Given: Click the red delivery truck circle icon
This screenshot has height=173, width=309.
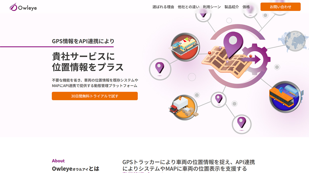Looking at the screenshot, I should (x=183, y=107).
